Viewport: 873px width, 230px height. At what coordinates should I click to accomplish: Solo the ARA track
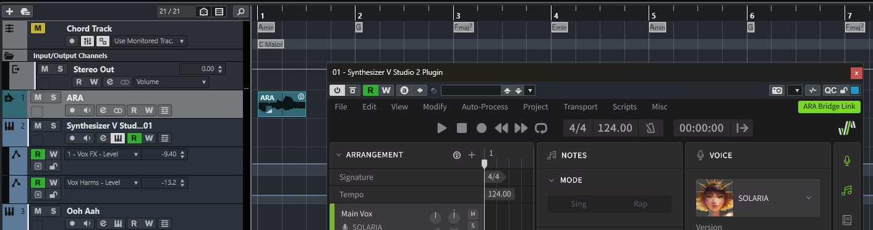click(54, 98)
